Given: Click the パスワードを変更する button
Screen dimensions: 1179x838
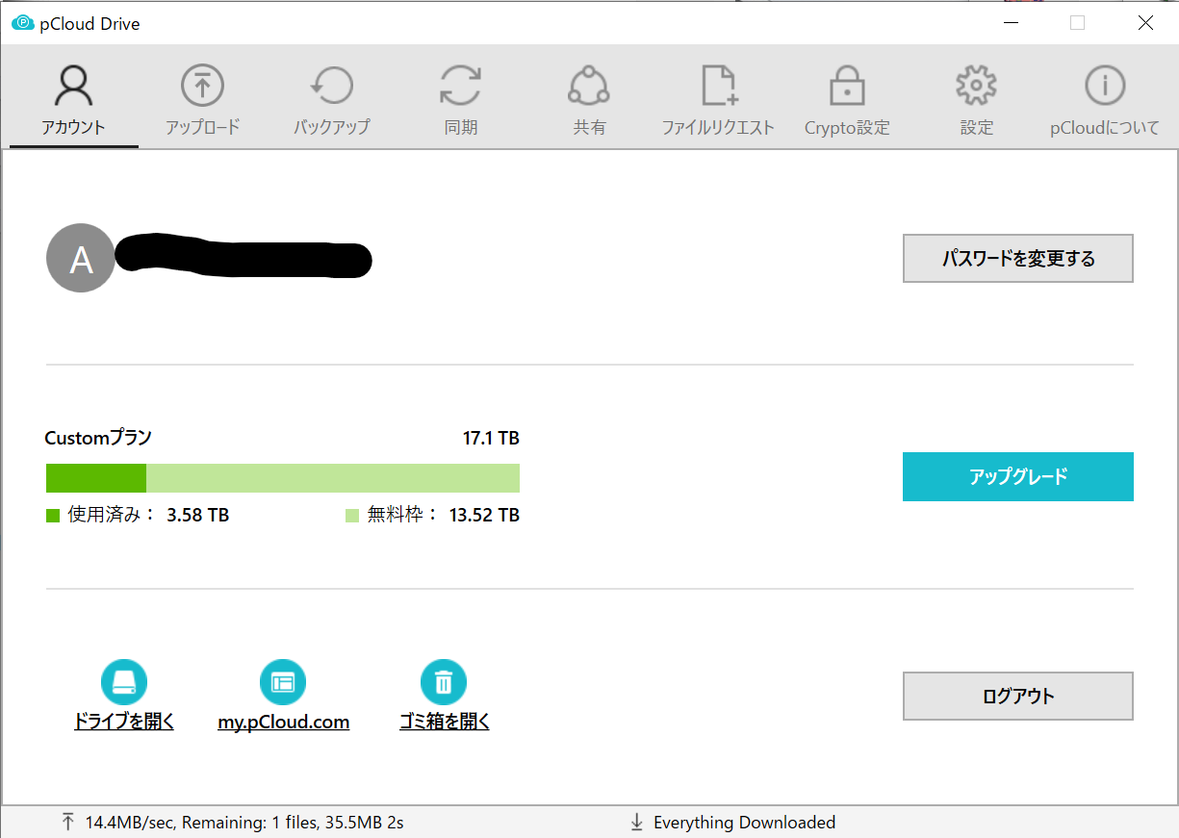Looking at the screenshot, I should pyautogui.click(x=1018, y=259).
